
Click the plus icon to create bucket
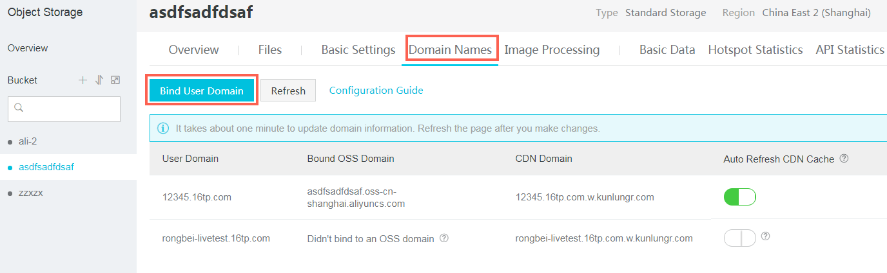coord(83,80)
